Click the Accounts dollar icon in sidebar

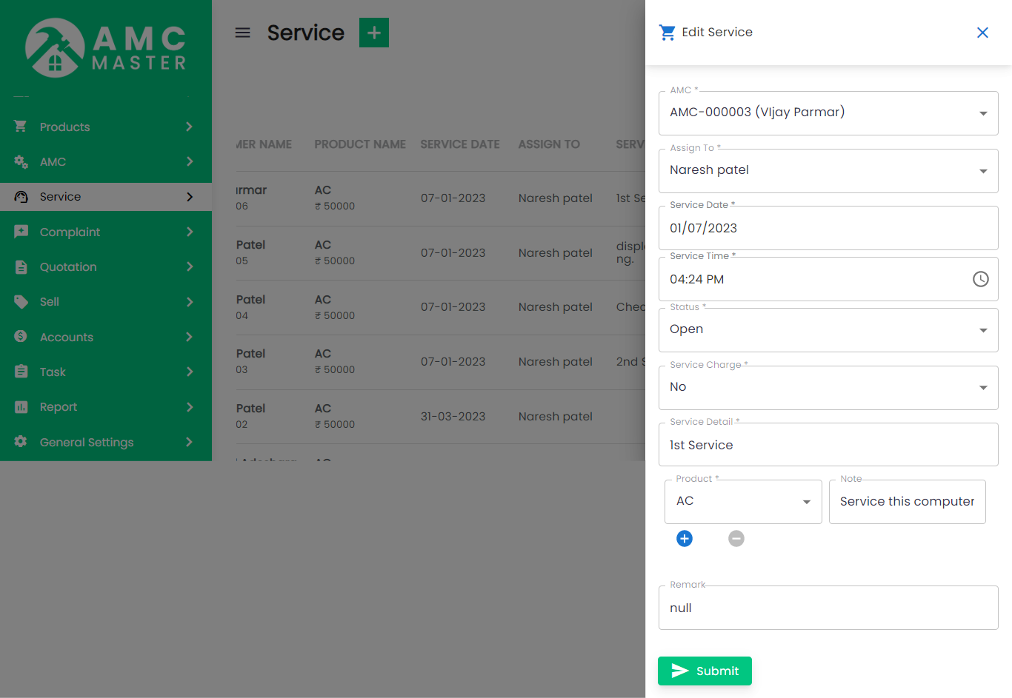tap(21, 337)
